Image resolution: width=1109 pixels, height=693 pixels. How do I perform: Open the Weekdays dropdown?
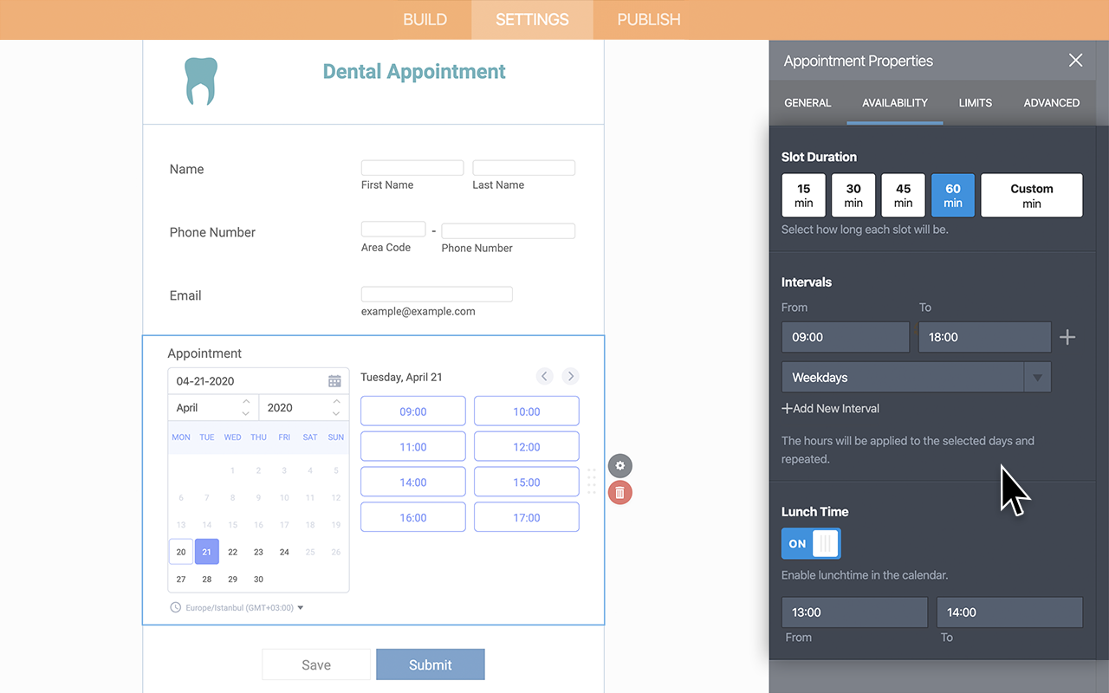917,378
